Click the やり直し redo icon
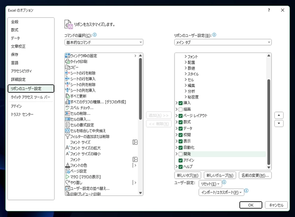 tap(67, 183)
